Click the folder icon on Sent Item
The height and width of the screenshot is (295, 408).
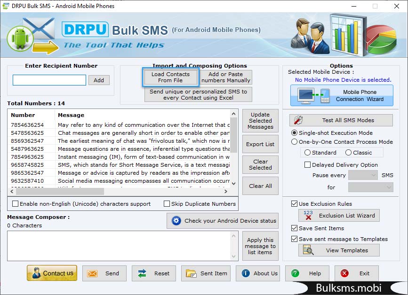click(191, 273)
